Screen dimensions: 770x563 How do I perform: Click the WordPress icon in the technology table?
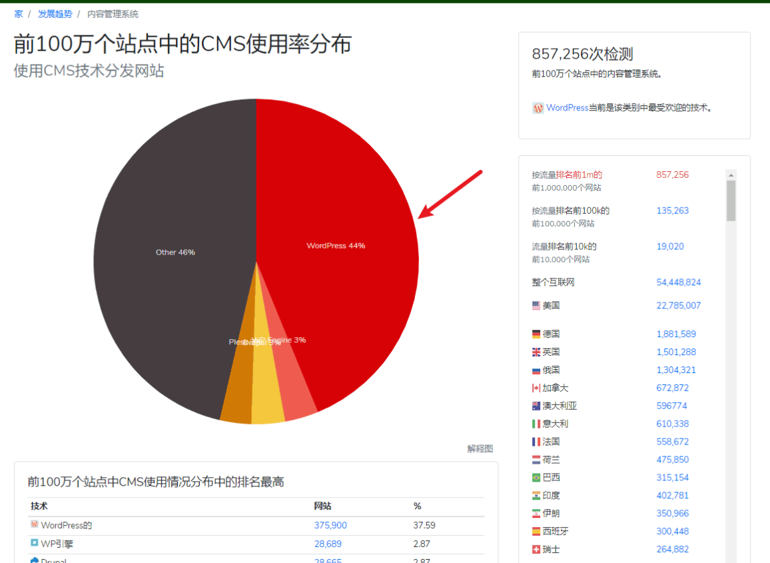click(x=35, y=525)
